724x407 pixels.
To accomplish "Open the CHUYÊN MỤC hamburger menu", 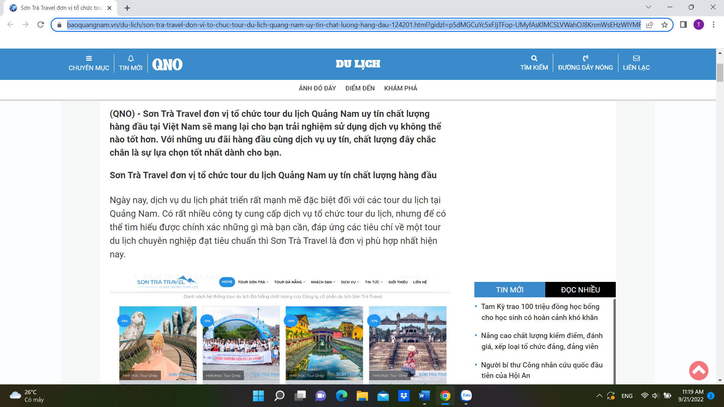I will click(89, 63).
